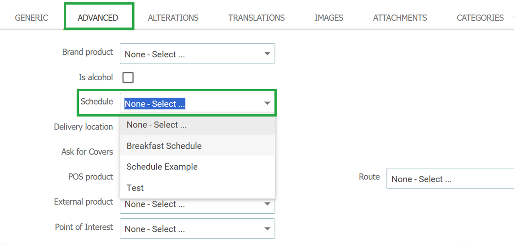
Task: Switch to the Generic tab
Action: (32, 18)
